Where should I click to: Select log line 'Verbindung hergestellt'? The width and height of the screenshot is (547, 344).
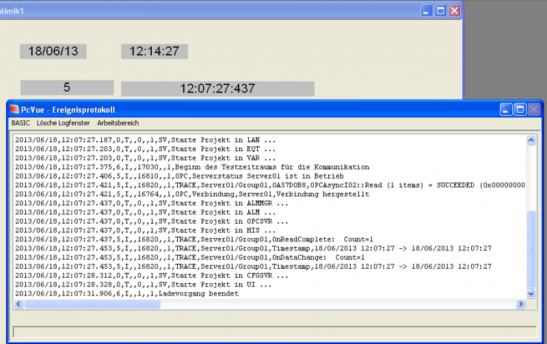coord(192,194)
